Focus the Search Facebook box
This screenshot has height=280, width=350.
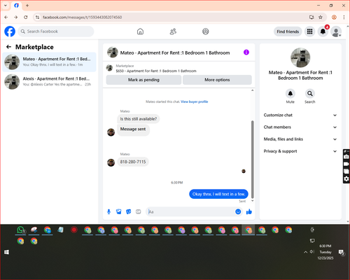coord(56,31)
